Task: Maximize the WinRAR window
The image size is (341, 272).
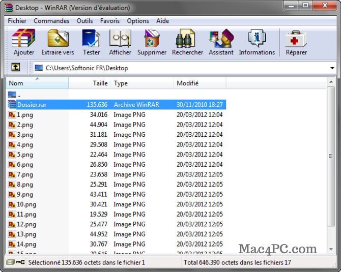Action: tap(305, 6)
